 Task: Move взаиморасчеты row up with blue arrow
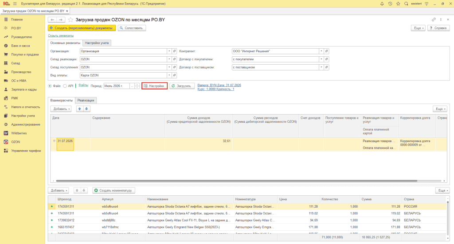pyautogui.click(x=80, y=108)
